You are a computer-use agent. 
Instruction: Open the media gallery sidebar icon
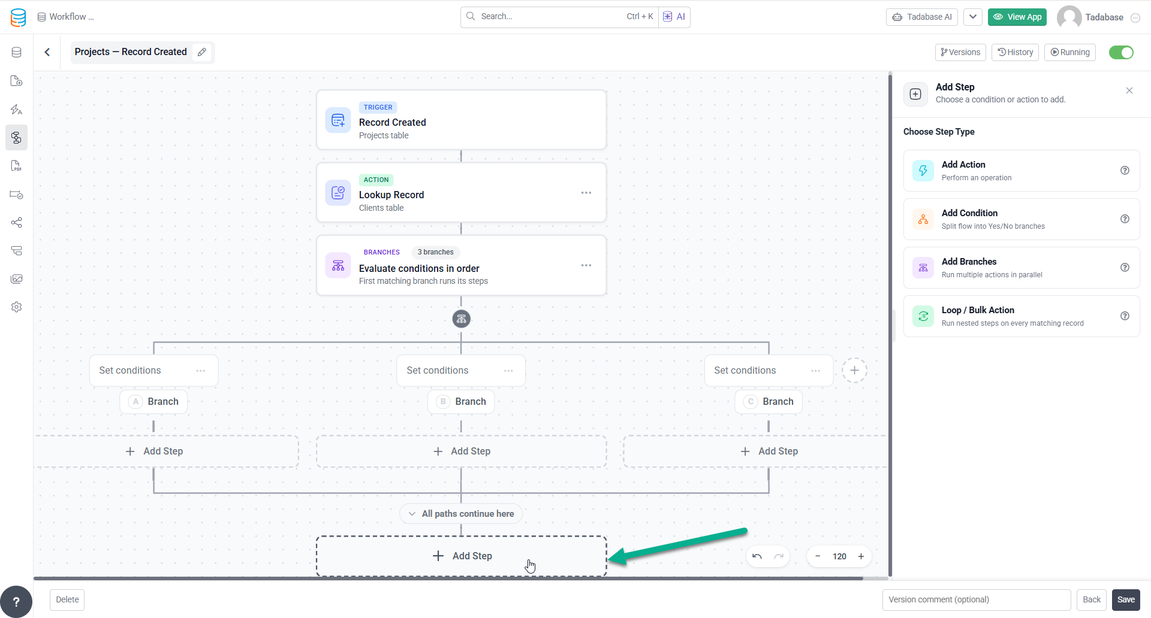click(17, 278)
